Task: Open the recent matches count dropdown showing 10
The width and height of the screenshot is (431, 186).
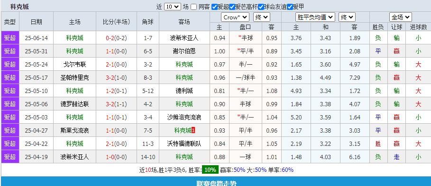Action: click(172, 7)
